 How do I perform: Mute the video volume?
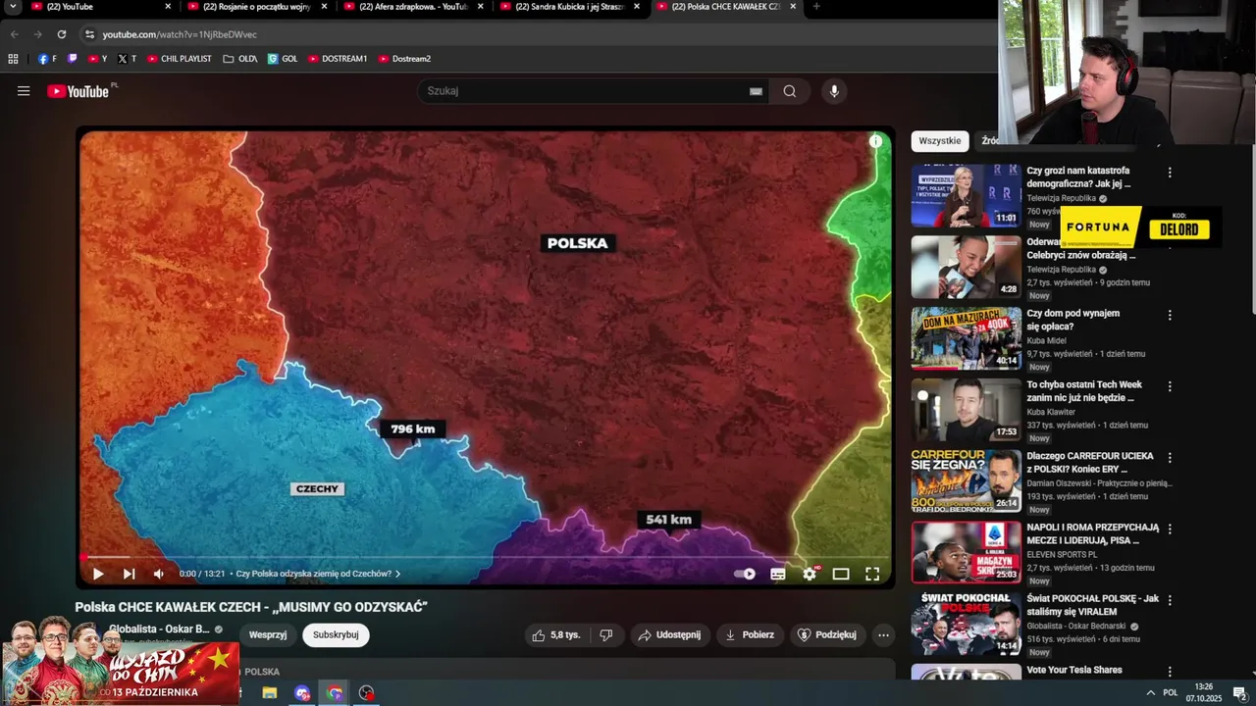click(x=159, y=574)
